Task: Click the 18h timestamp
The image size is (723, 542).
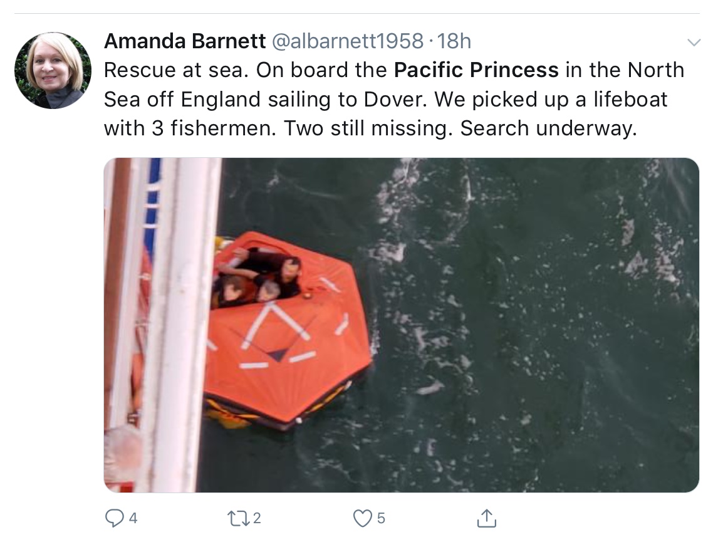Action: pyautogui.click(x=454, y=41)
